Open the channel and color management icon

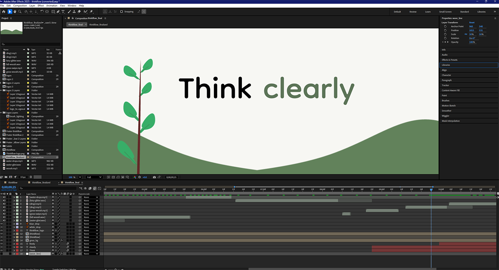(135, 177)
